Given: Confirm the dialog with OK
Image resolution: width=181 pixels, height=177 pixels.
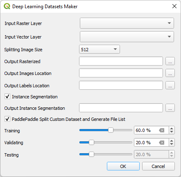Looking at the screenshot, I should tap(123, 166).
